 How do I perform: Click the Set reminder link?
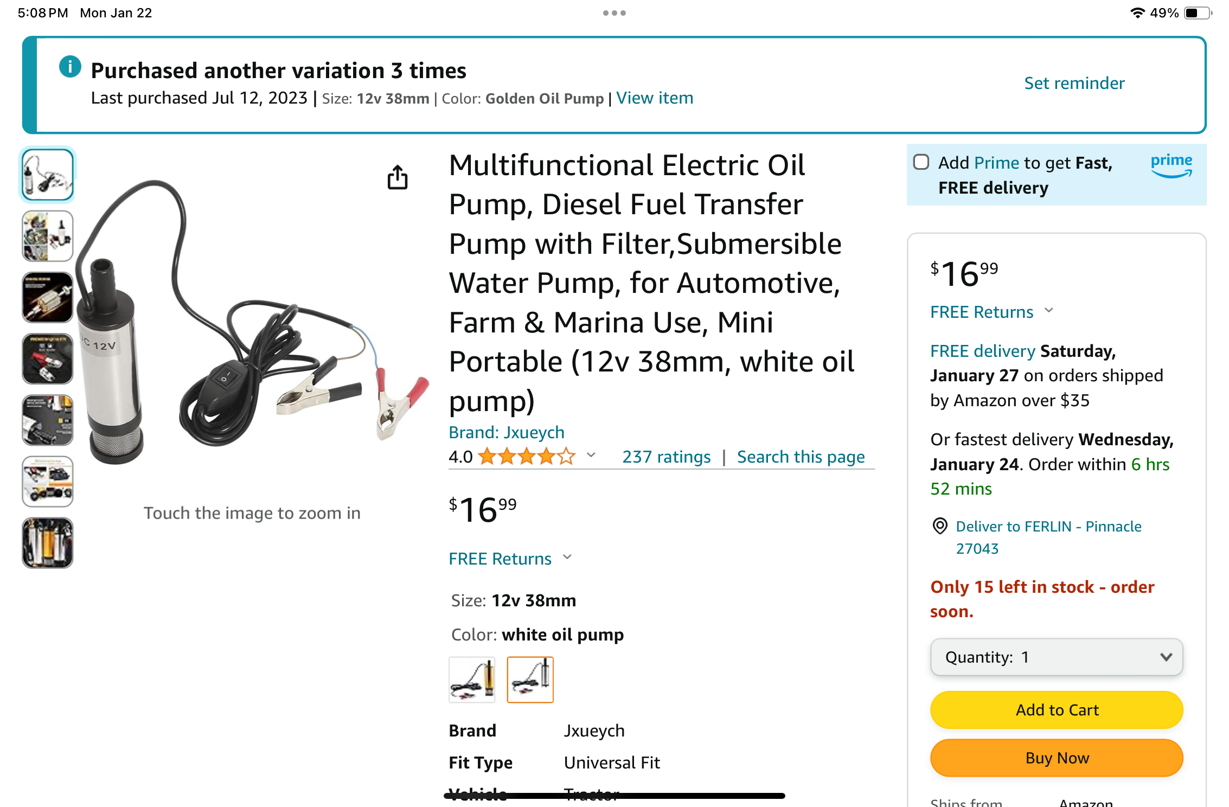pos(1074,83)
